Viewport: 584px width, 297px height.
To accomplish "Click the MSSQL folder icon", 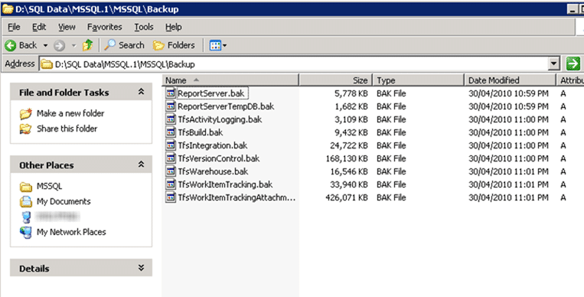I will pyautogui.click(x=26, y=186).
